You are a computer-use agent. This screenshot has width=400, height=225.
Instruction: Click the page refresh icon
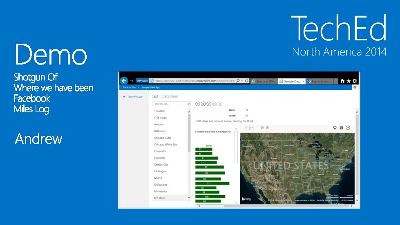247,81
